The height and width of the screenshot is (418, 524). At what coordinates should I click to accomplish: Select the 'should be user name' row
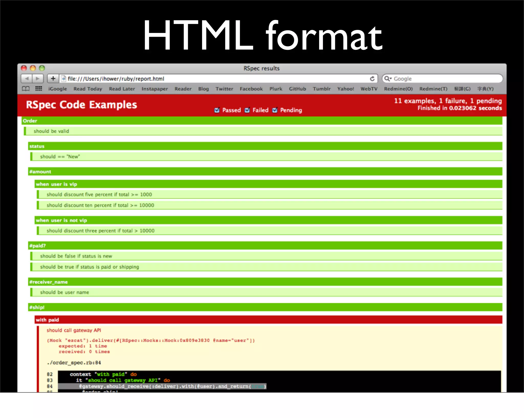[266, 292]
